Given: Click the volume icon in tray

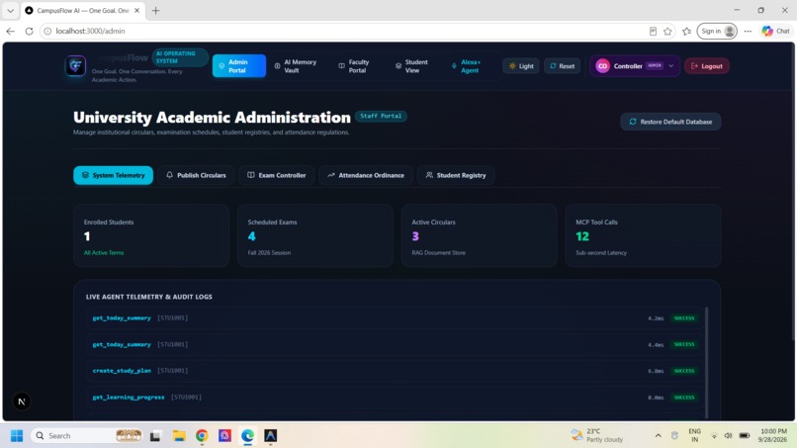Looking at the screenshot, I should [729, 436].
